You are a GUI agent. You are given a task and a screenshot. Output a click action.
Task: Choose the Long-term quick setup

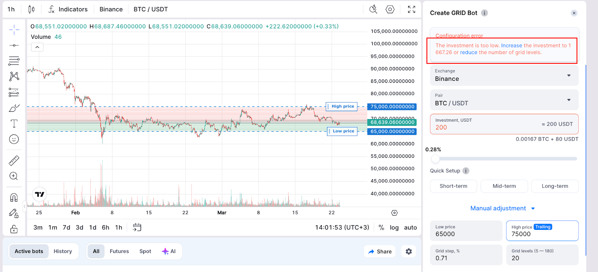point(555,186)
